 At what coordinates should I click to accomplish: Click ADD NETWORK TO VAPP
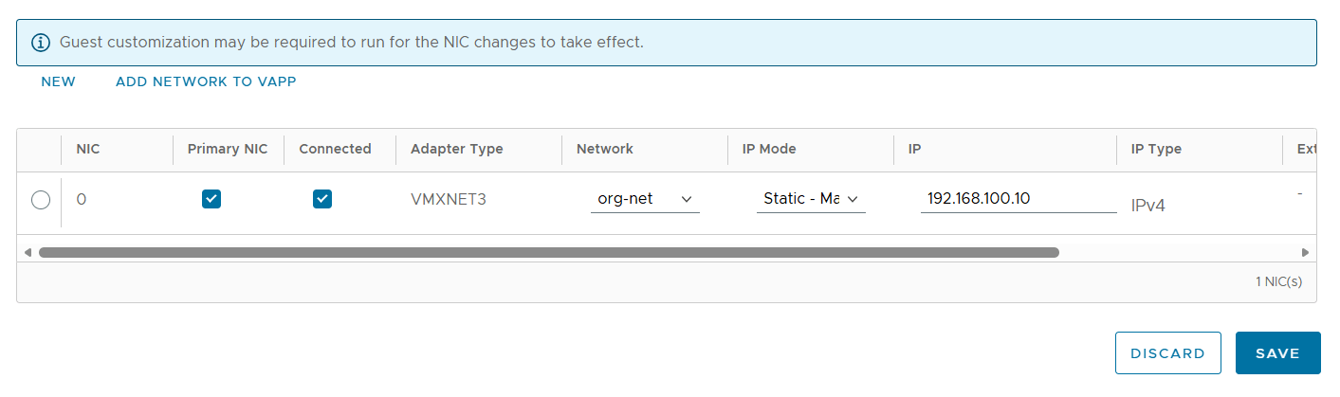(x=206, y=82)
